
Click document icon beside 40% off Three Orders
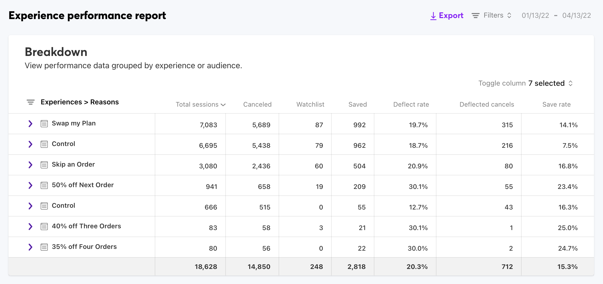(x=44, y=226)
